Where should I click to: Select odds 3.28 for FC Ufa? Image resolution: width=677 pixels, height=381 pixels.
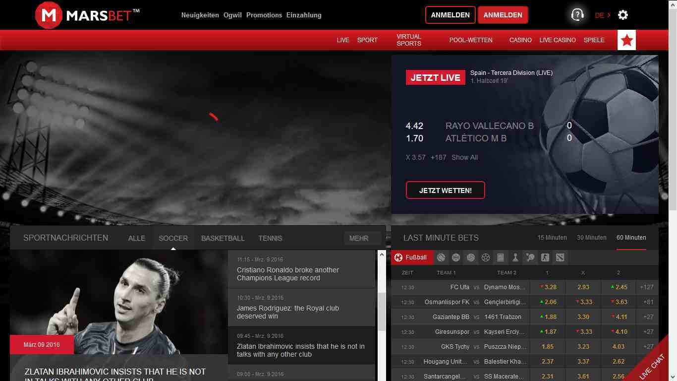(x=547, y=287)
